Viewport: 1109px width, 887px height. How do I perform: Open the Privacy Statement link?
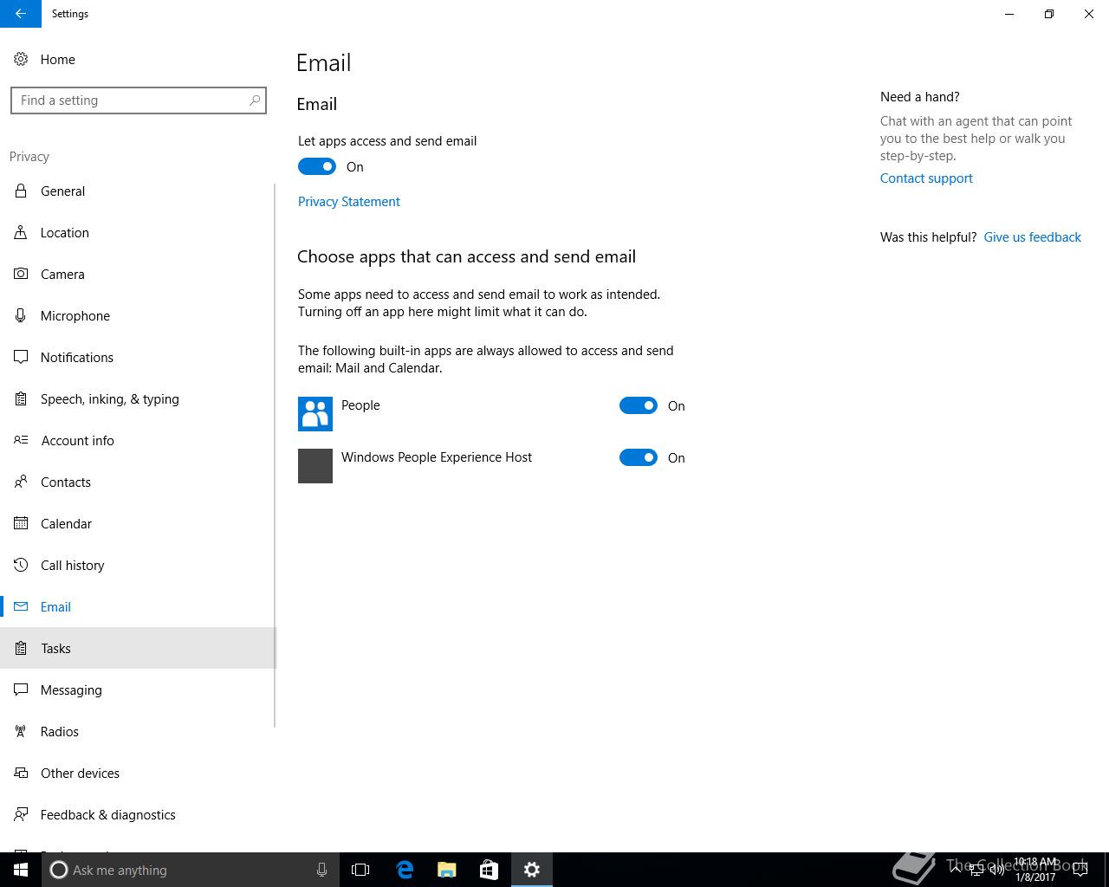(349, 202)
